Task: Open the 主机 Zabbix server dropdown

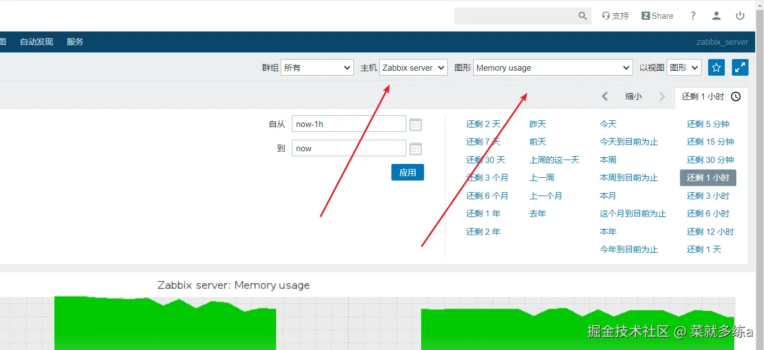Action: point(414,67)
